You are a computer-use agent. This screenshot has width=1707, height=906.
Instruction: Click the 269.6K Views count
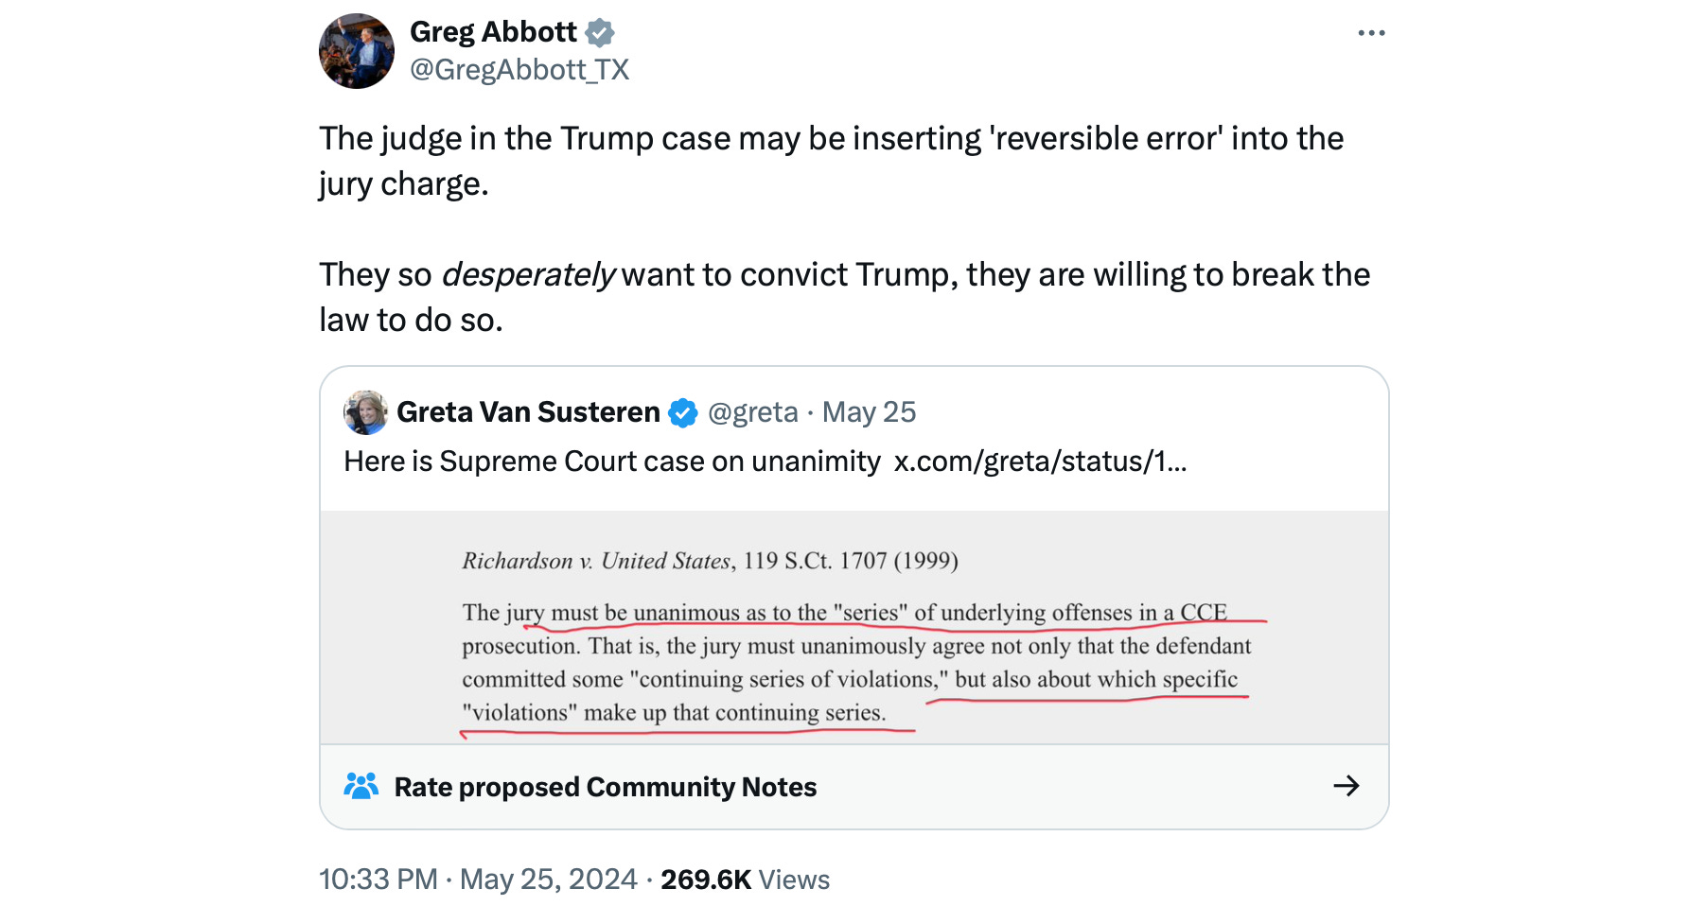pos(745,880)
